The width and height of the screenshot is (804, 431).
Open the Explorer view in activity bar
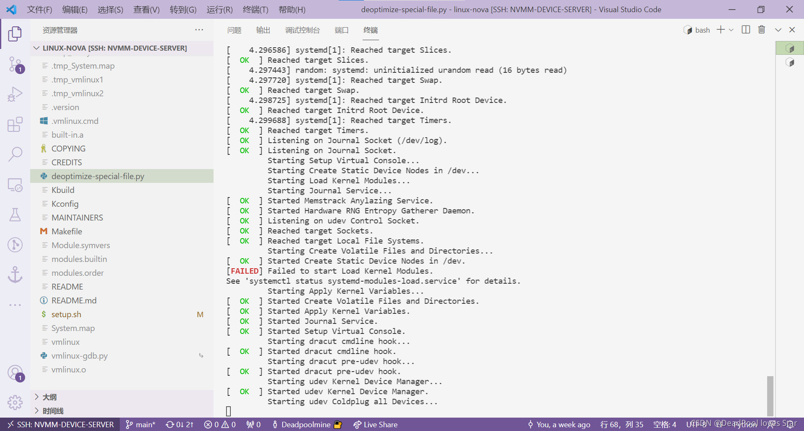(x=15, y=34)
